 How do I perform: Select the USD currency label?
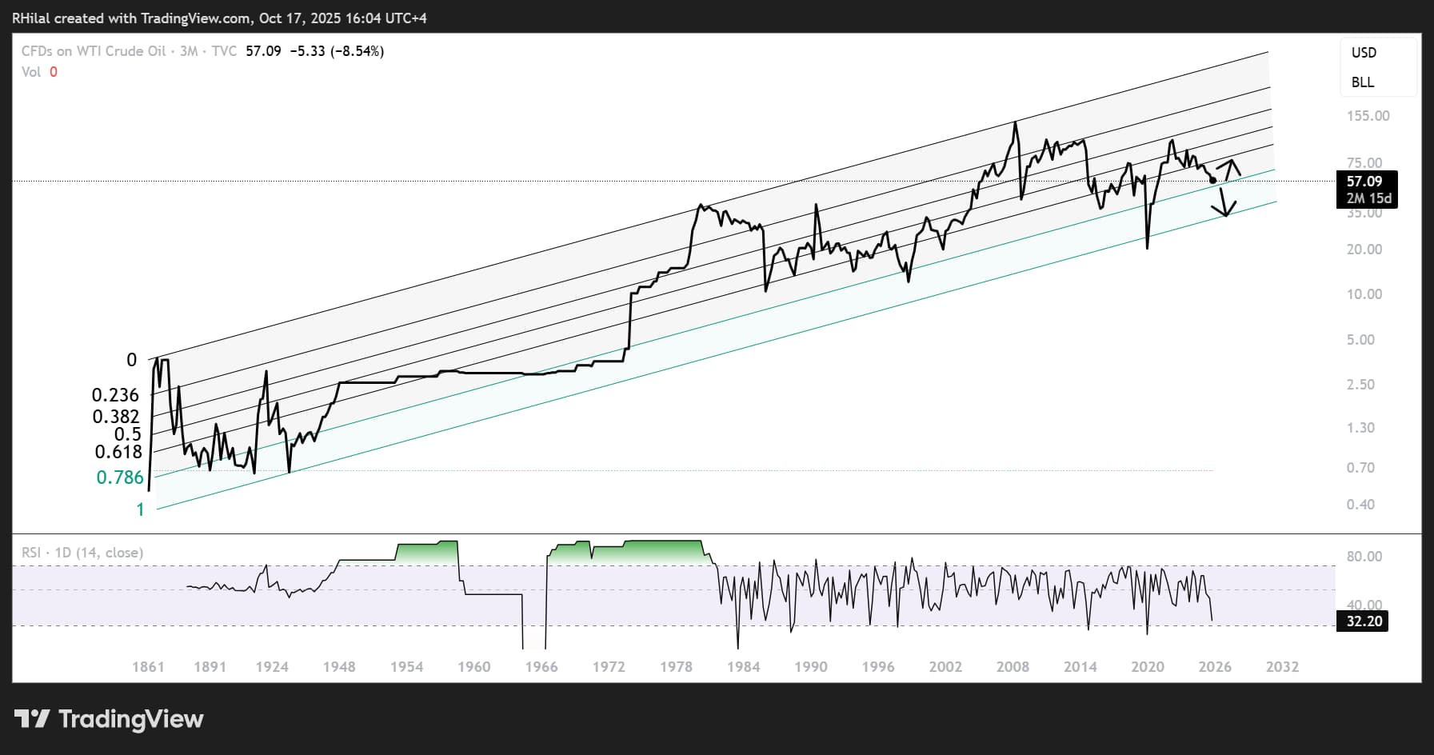point(1364,53)
